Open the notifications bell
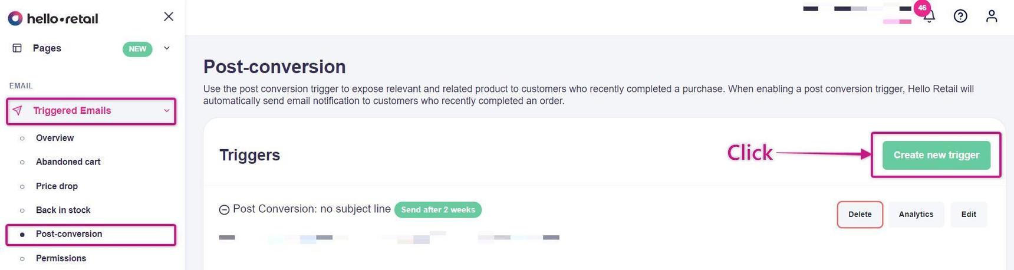1014x270 pixels. [x=930, y=17]
